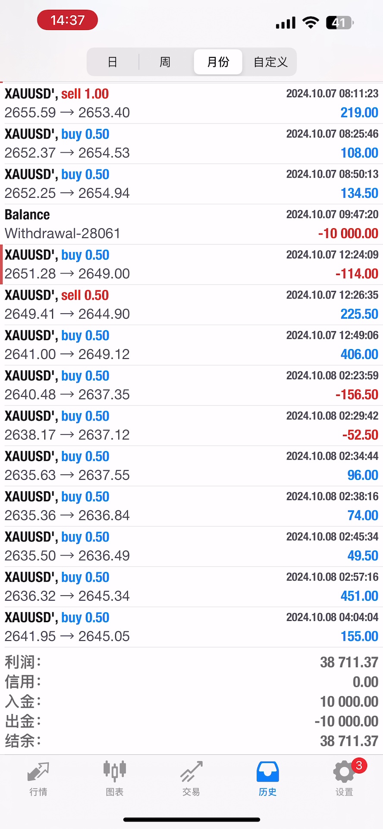Switch to the 日 day tab
This screenshot has width=383, height=829.
pos(113,62)
